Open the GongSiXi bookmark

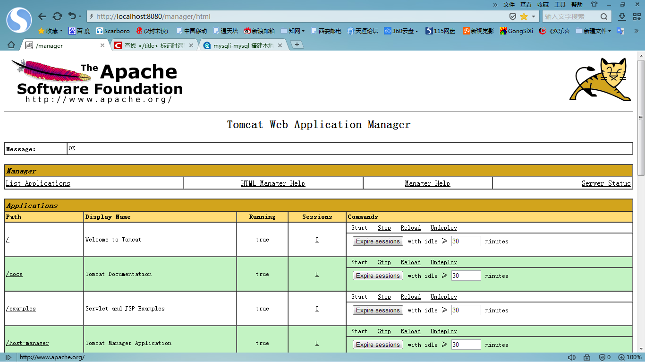coord(517,31)
